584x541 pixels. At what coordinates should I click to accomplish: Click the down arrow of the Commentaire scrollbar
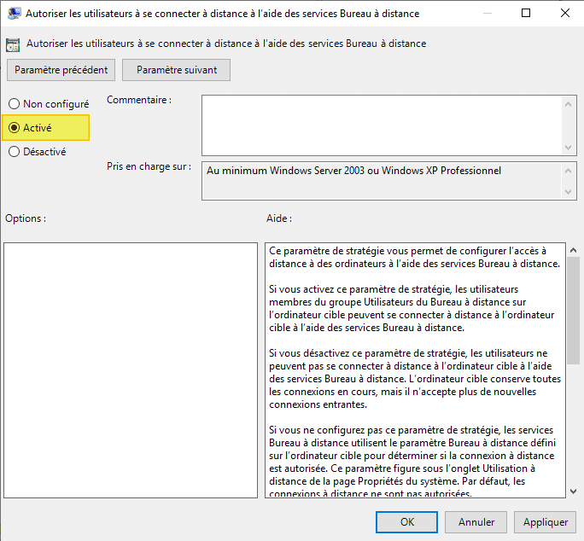(568, 147)
